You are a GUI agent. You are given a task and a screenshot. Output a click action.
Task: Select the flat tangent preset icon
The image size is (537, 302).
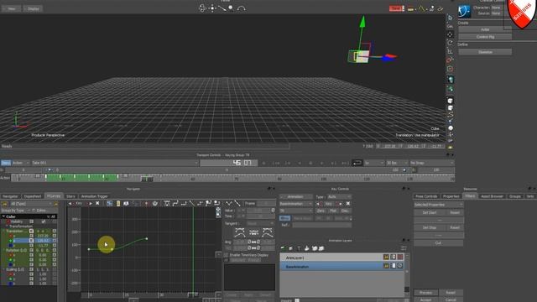pyautogui.click(x=253, y=233)
